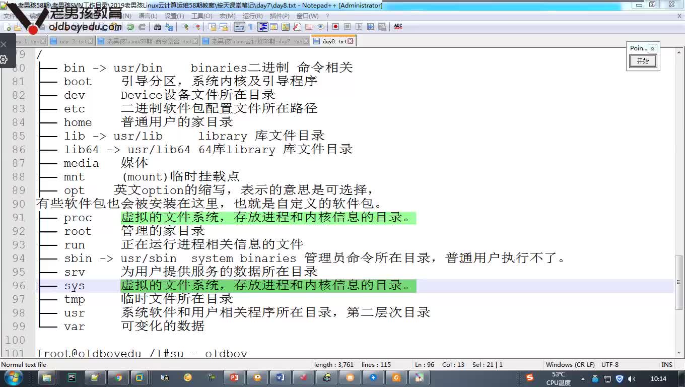685x387 pixels.
Task: Play back the recorded macro
Action: pyautogui.click(x=359, y=27)
